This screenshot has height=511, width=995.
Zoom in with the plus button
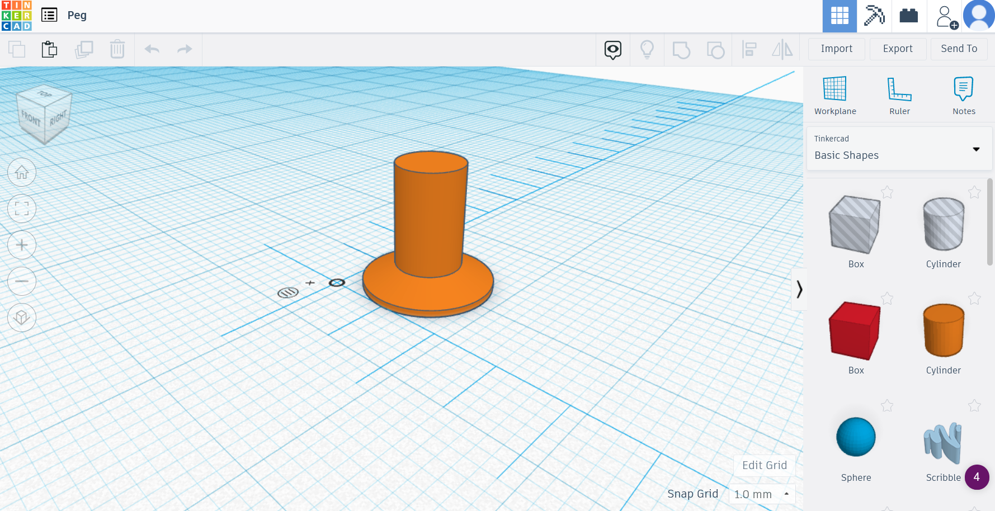(x=22, y=245)
